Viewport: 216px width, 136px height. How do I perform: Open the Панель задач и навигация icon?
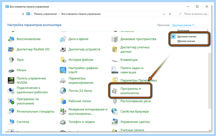(x=115, y=70)
